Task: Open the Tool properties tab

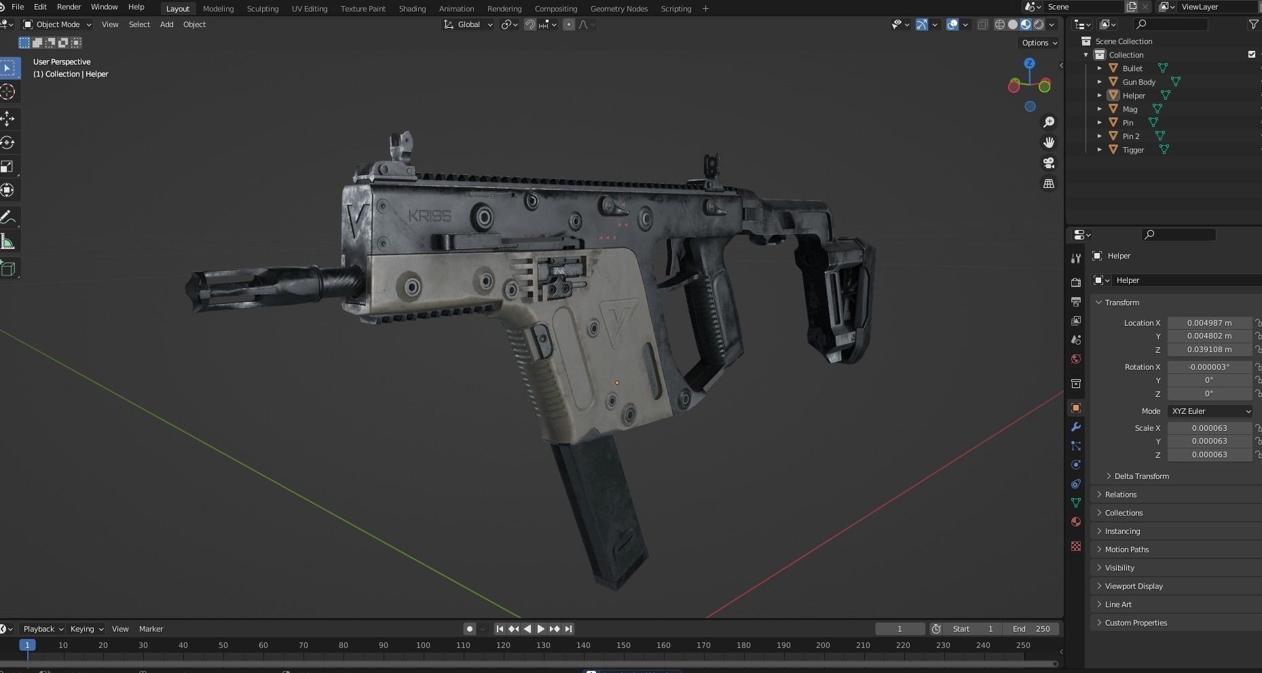Action: pyautogui.click(x=1076, y=258)
